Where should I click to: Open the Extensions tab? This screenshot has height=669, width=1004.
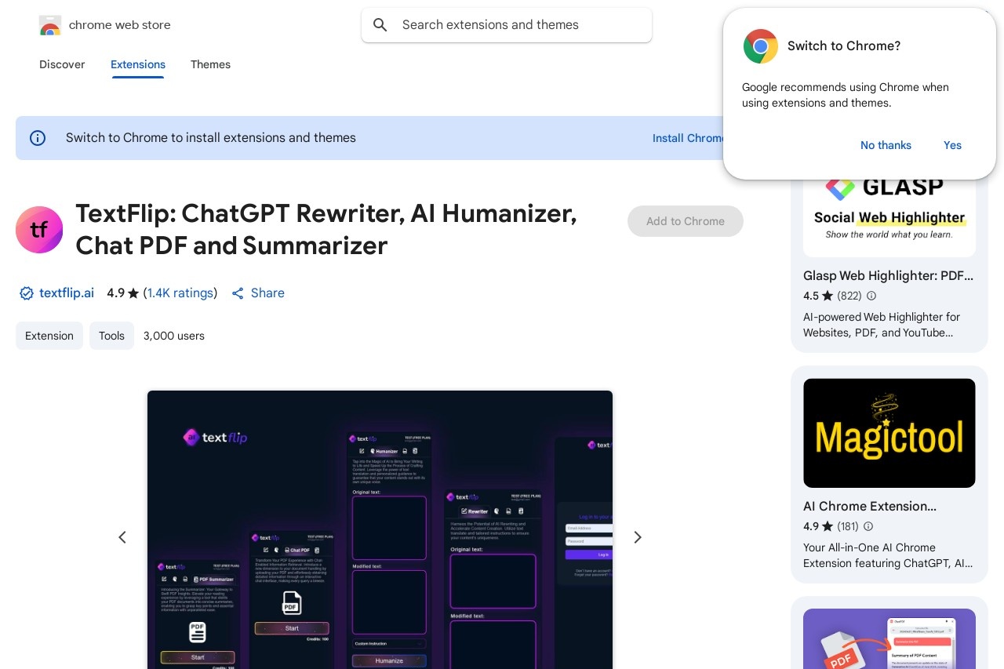tap(138, 64)
